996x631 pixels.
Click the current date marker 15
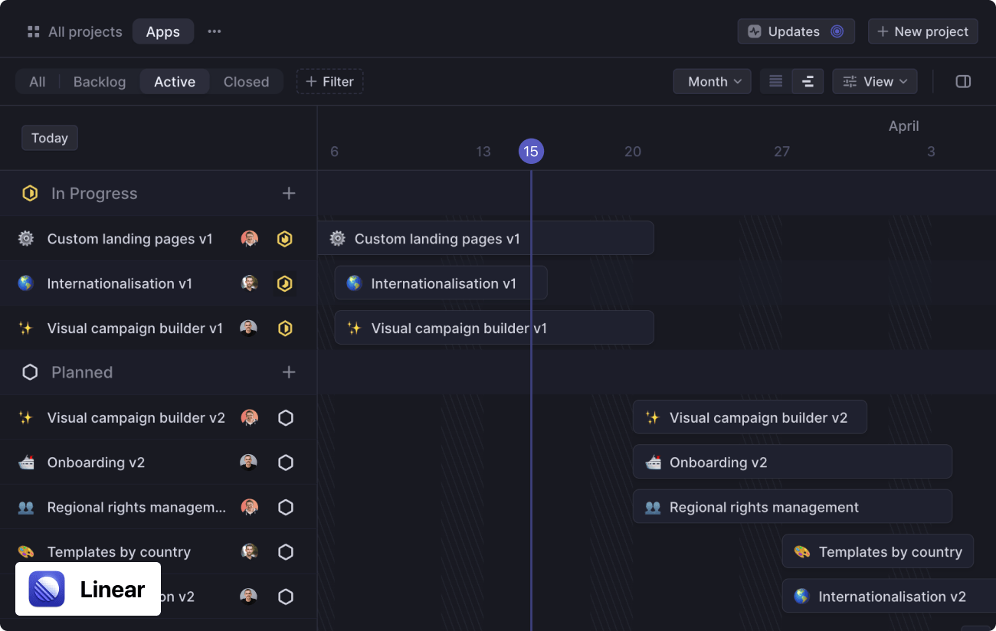pos(531,151)
